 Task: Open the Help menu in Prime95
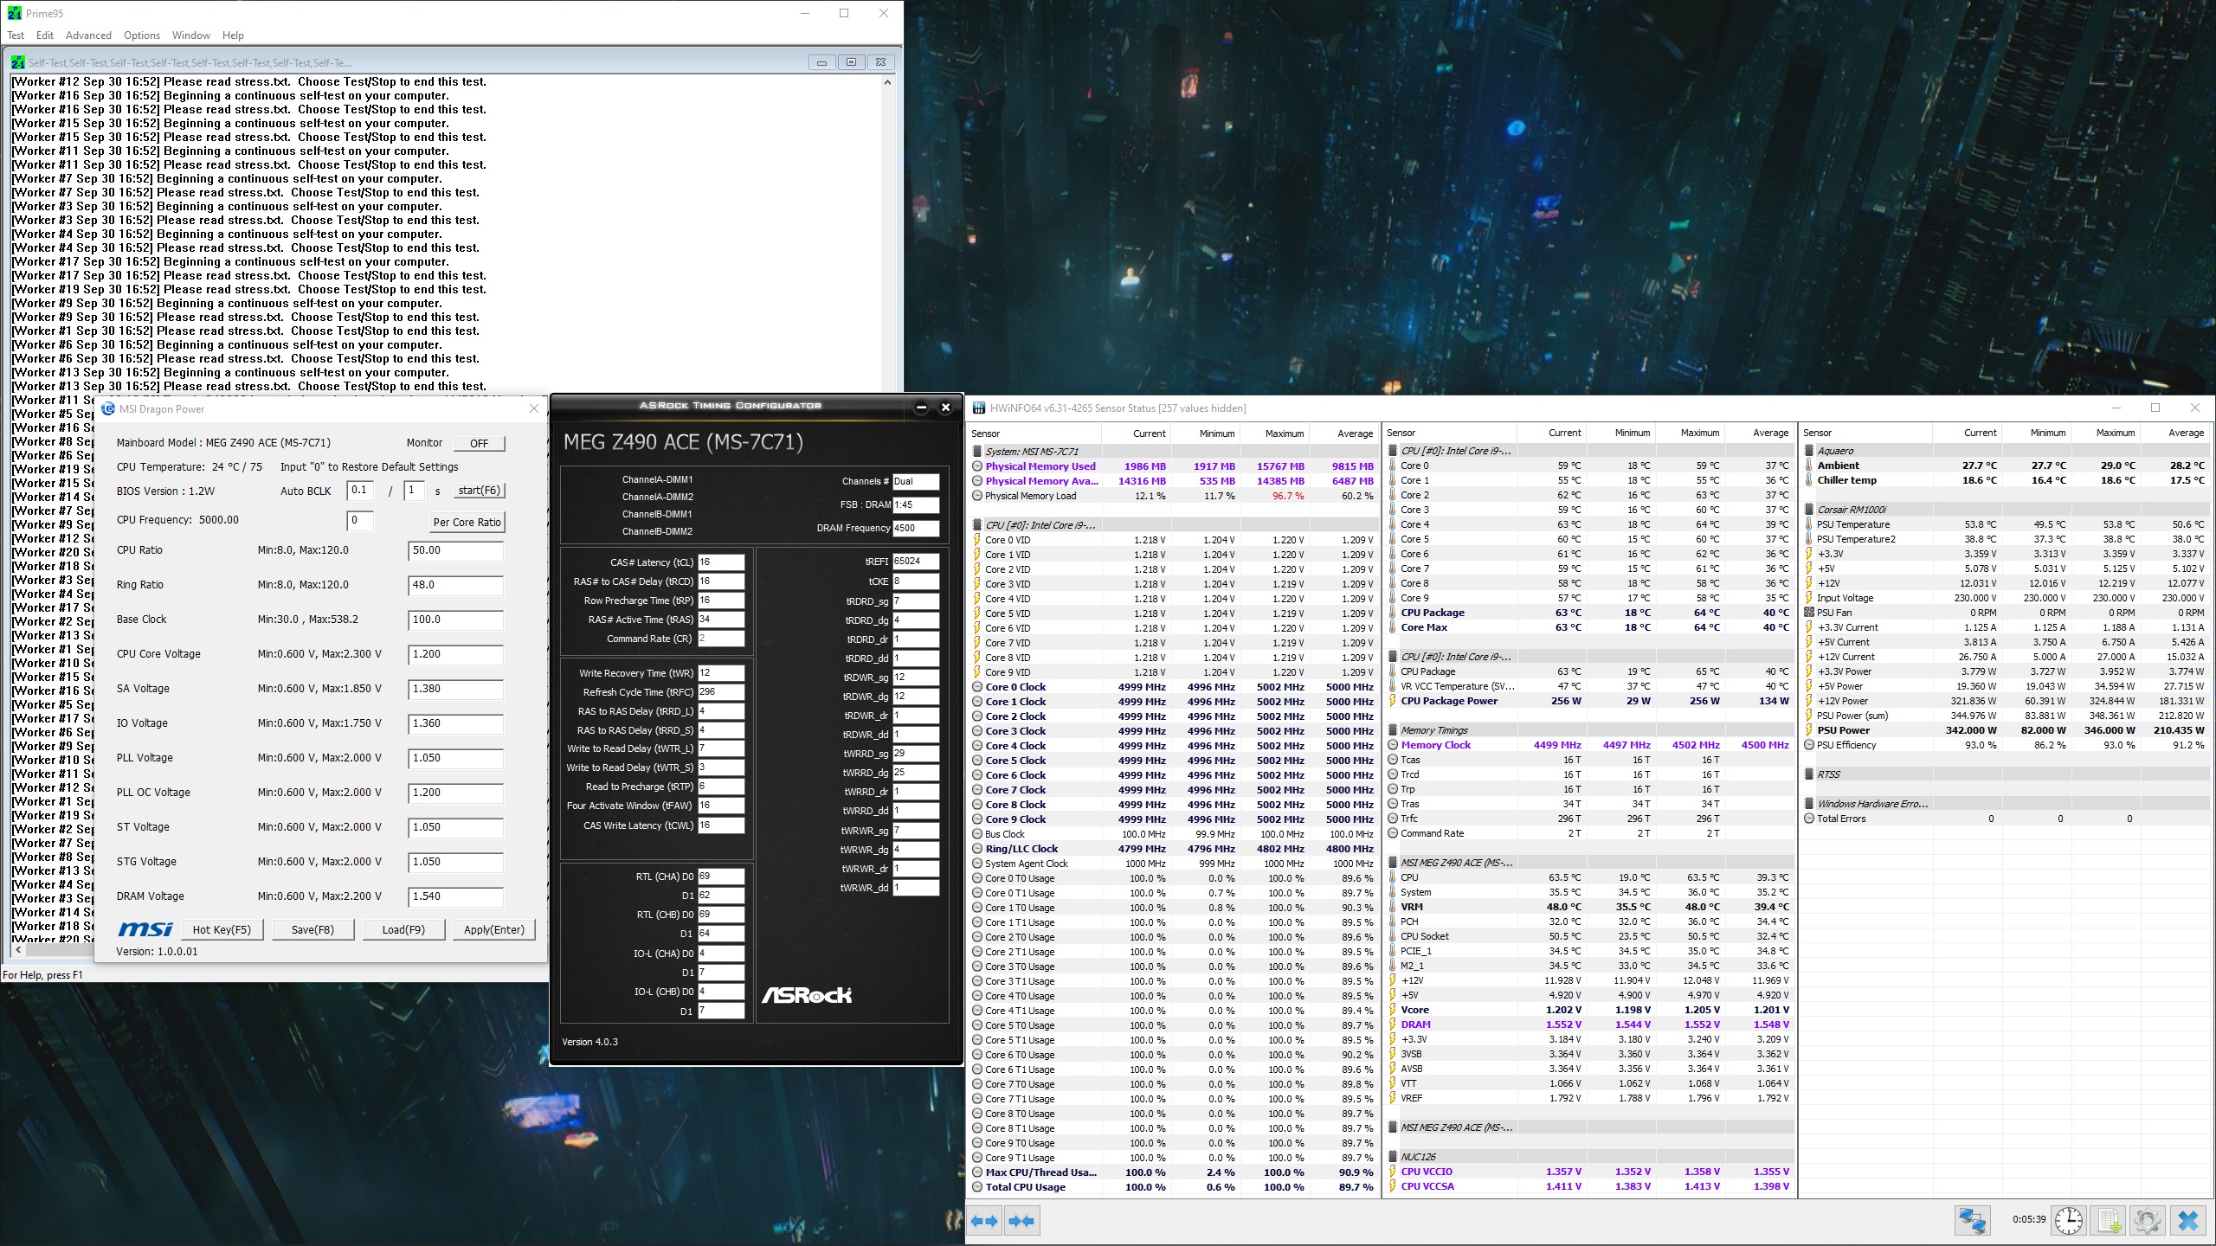pos(233,35)
